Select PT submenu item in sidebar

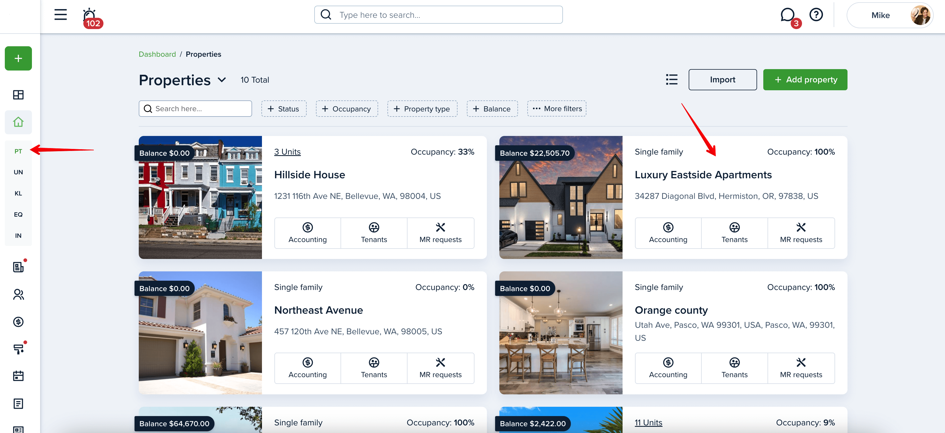[x=18, y=151]
